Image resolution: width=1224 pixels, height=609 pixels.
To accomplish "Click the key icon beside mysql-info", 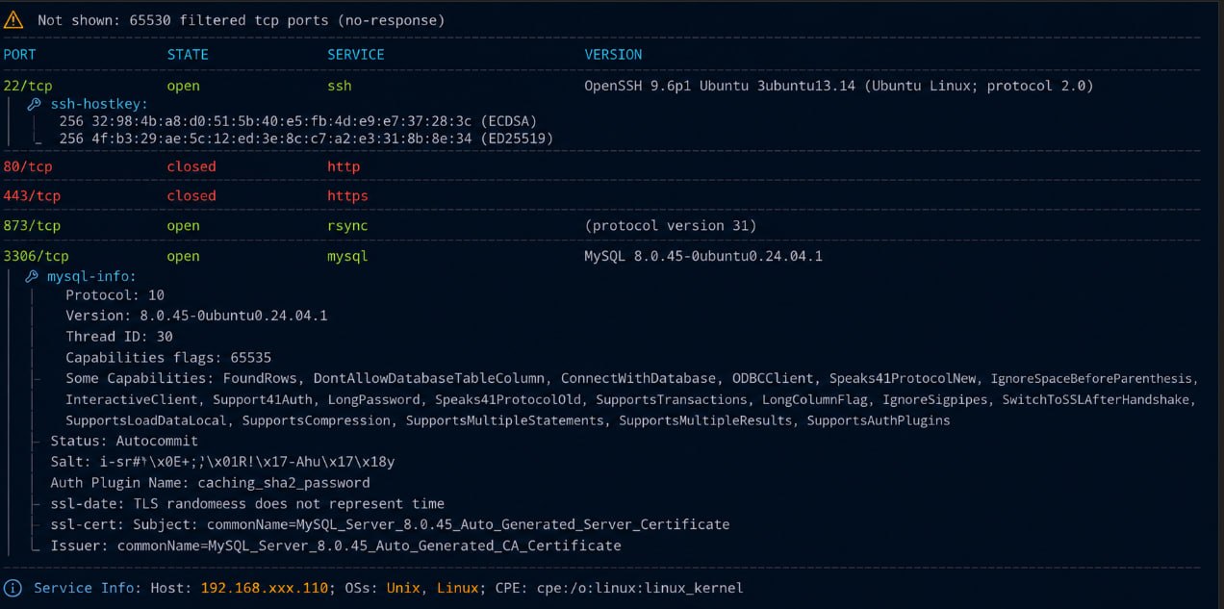I will tap(32, 276).
